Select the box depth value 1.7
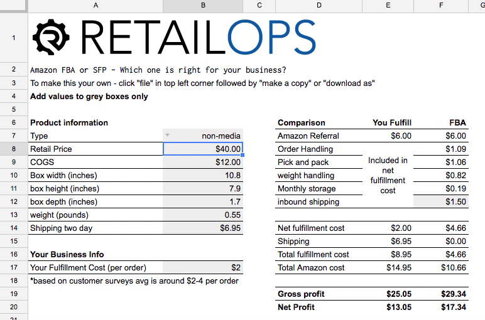Screen dimensions: 485x320 203,201
